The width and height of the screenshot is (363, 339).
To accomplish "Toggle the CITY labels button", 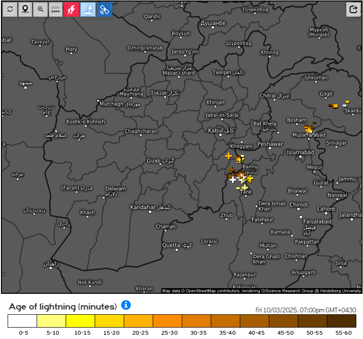I will coord(56,9).
